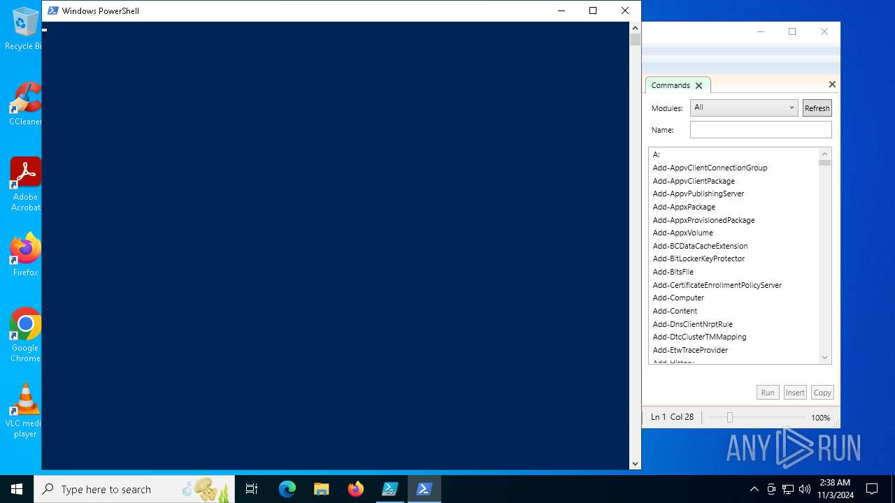Minimize the Windows PowerShell window
Viewport: 895px width, 503px height.
click(x=561, y=10)
